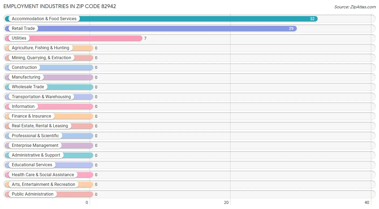
Task: Click the Utilities label pill
Action: point(19,38)
